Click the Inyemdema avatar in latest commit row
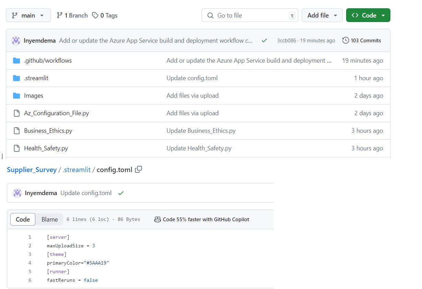The height and width of the screenshot is (289, 422). [16, 41]
